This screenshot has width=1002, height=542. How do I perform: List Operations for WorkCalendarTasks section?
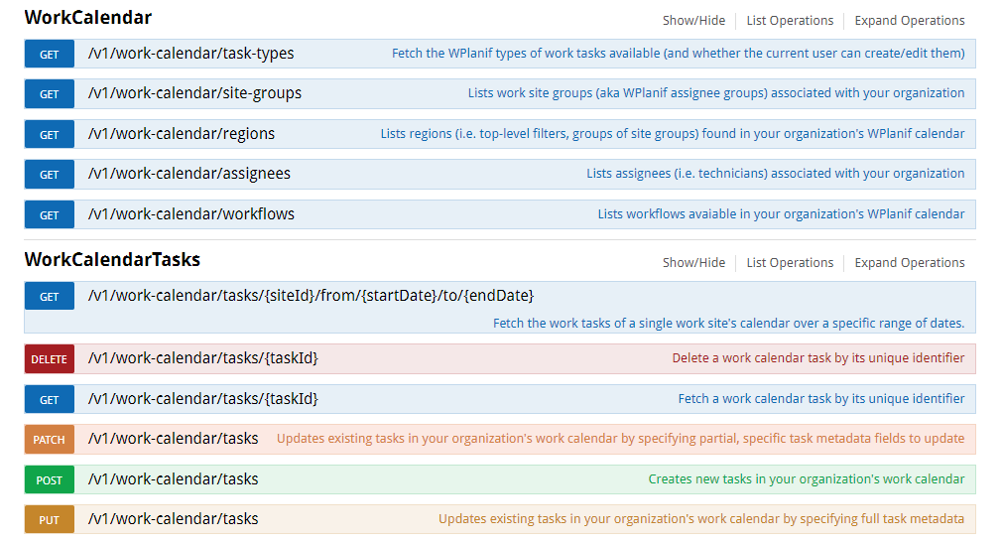[x=790, y=263]
